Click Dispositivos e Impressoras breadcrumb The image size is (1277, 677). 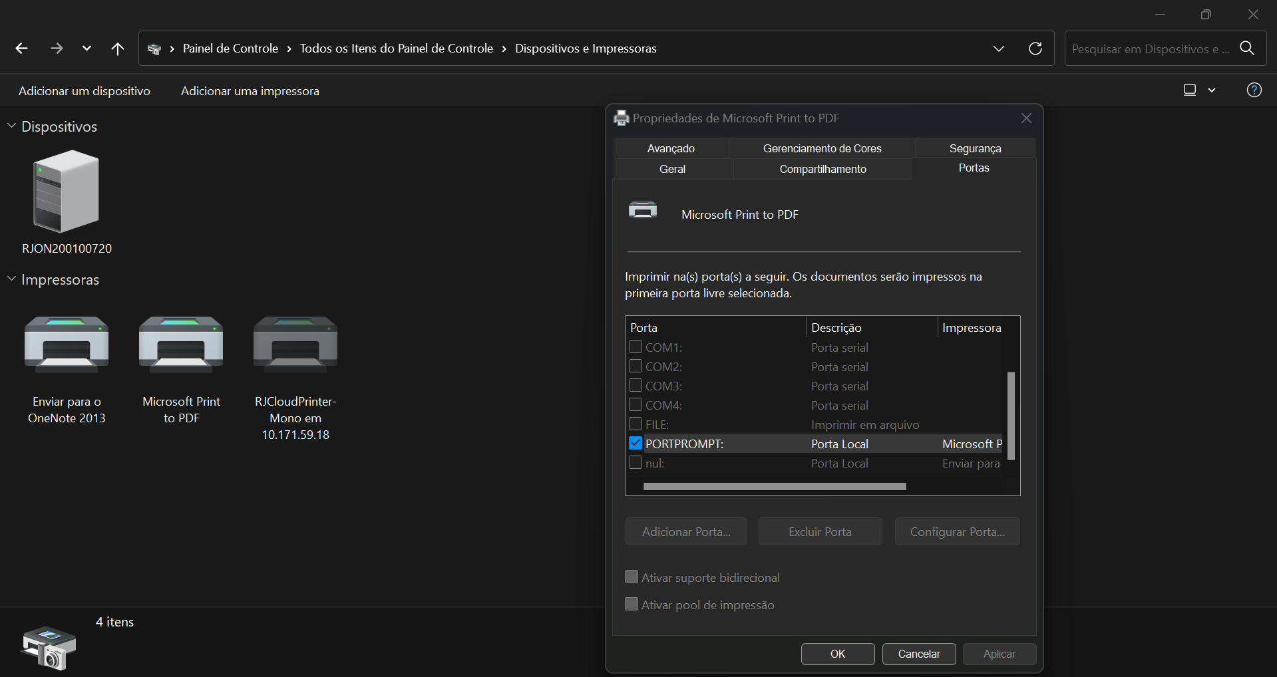[586, 49]
